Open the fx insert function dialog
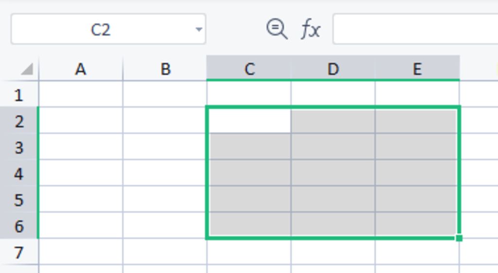Image resolution: width=498 pixels, height=273 pixels. (310, 30)
